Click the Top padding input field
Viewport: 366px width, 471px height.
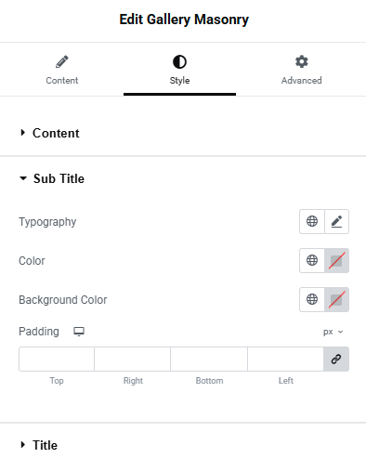(x=57, y=359)
